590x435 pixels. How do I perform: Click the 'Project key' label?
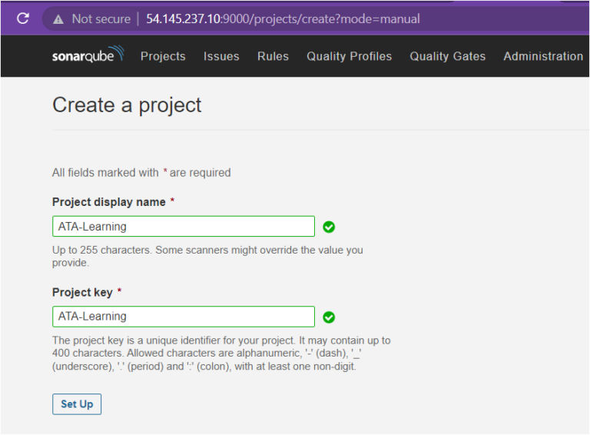tap(82, 292)
